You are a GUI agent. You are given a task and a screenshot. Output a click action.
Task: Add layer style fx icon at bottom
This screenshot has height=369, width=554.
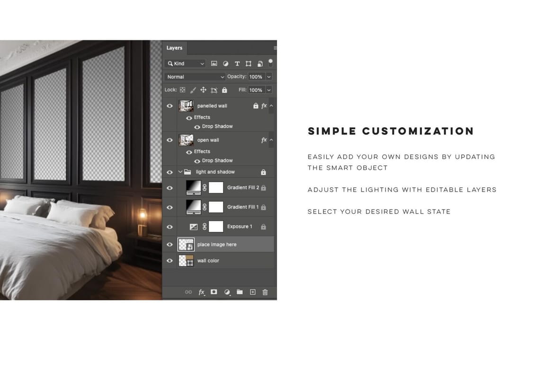[x=201, y=292]
